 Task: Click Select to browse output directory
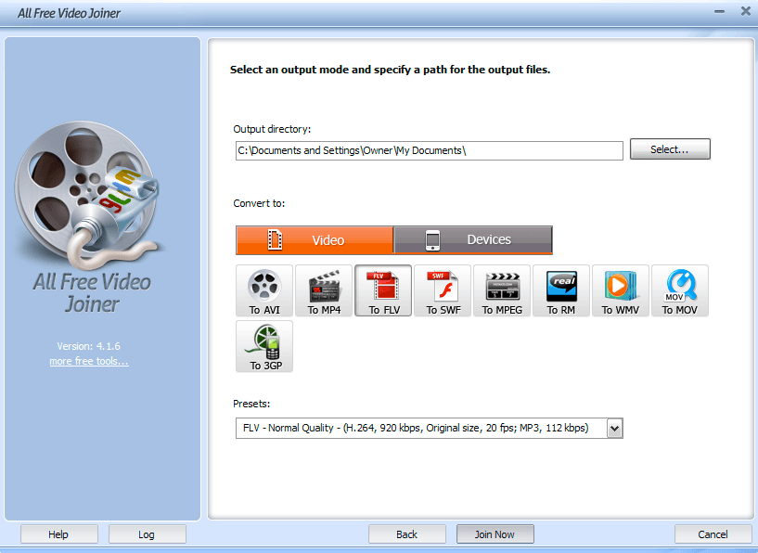[x=669, y=148]
